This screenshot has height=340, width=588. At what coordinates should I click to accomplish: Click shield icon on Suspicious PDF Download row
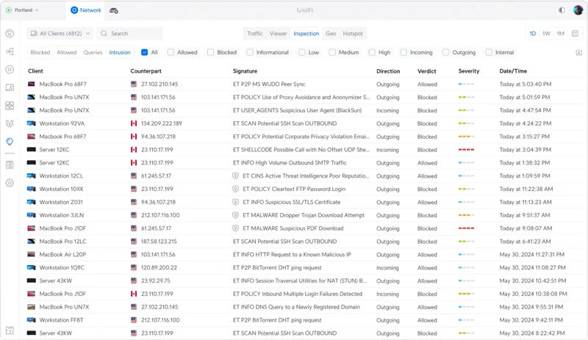(x=235, y=228)
